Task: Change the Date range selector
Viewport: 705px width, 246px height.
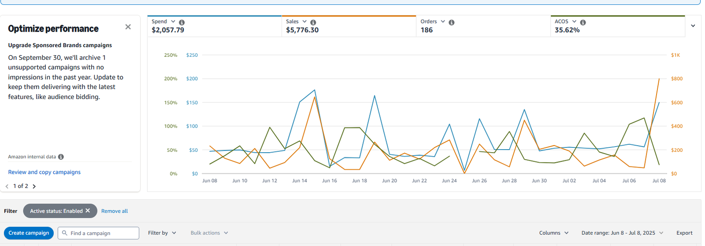Action: pos(622,233)
